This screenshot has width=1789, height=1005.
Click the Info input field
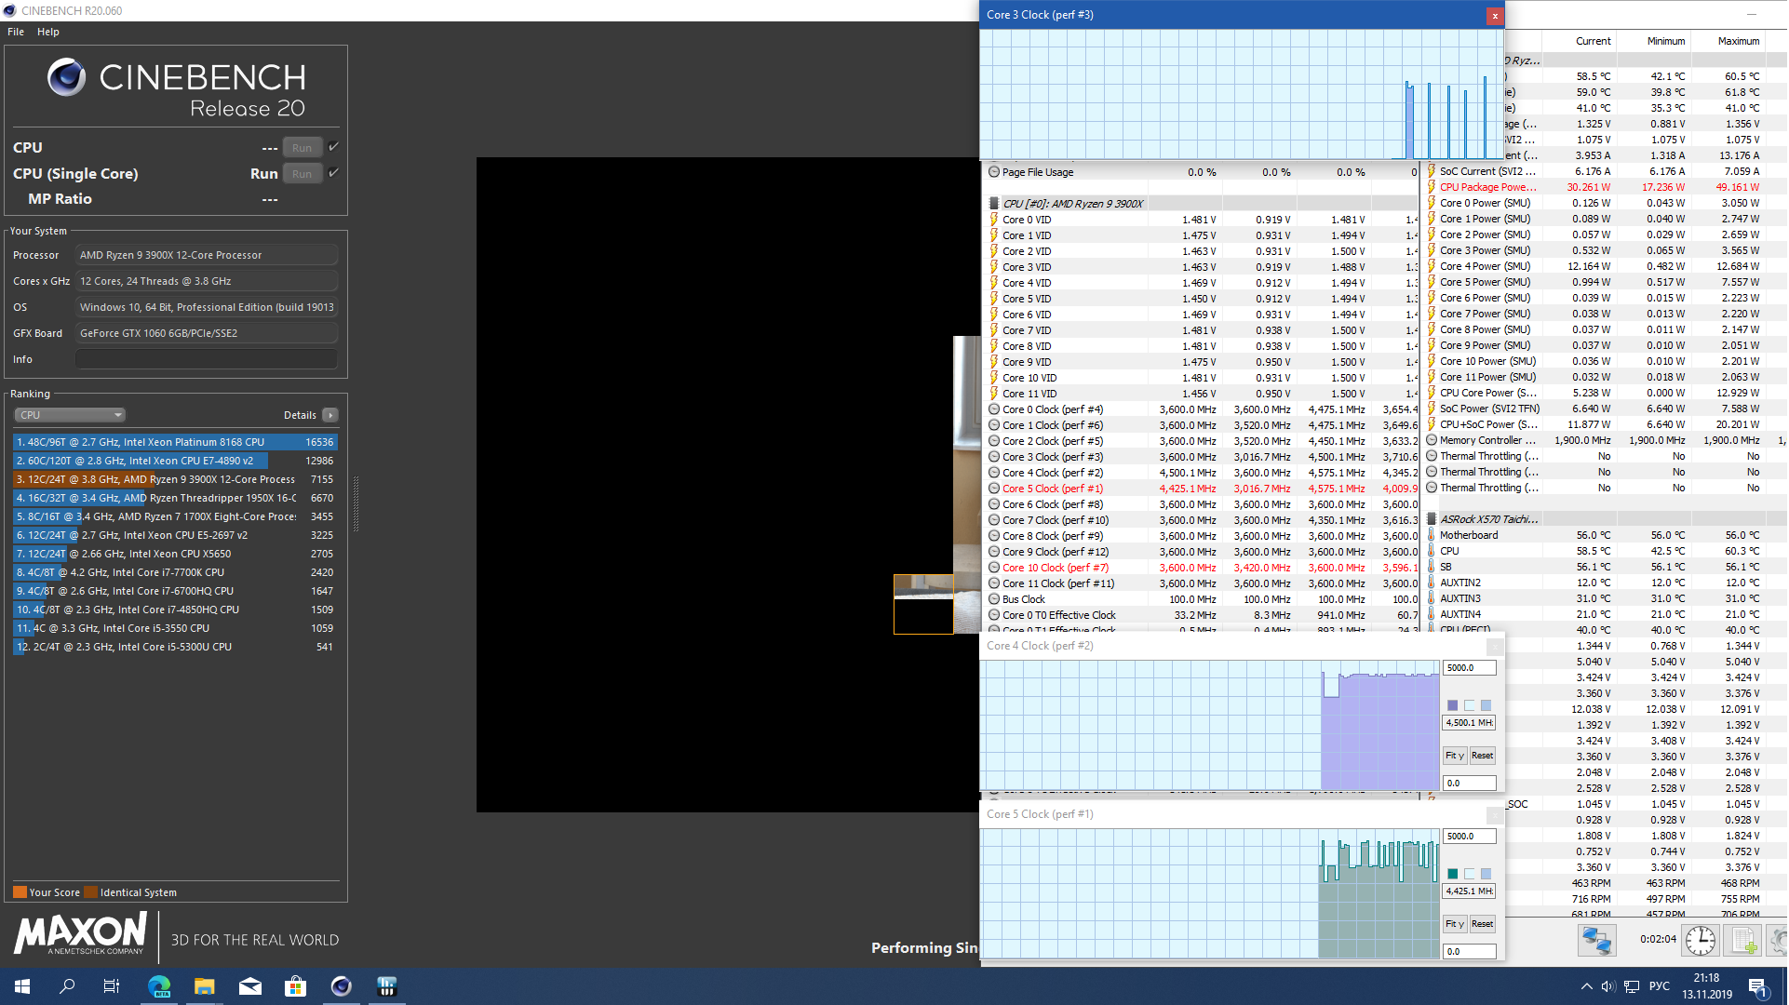pos(206,359)
